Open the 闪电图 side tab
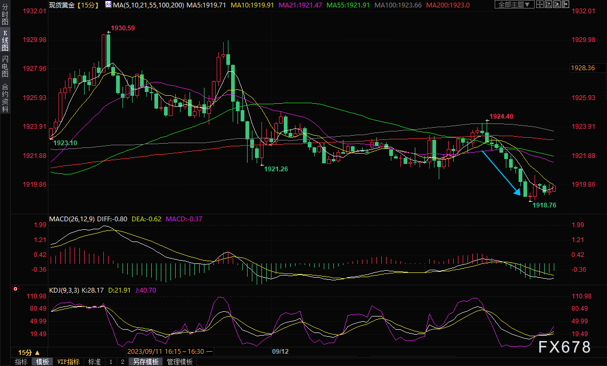The image size is (607, 366). (x=5, y=66)
